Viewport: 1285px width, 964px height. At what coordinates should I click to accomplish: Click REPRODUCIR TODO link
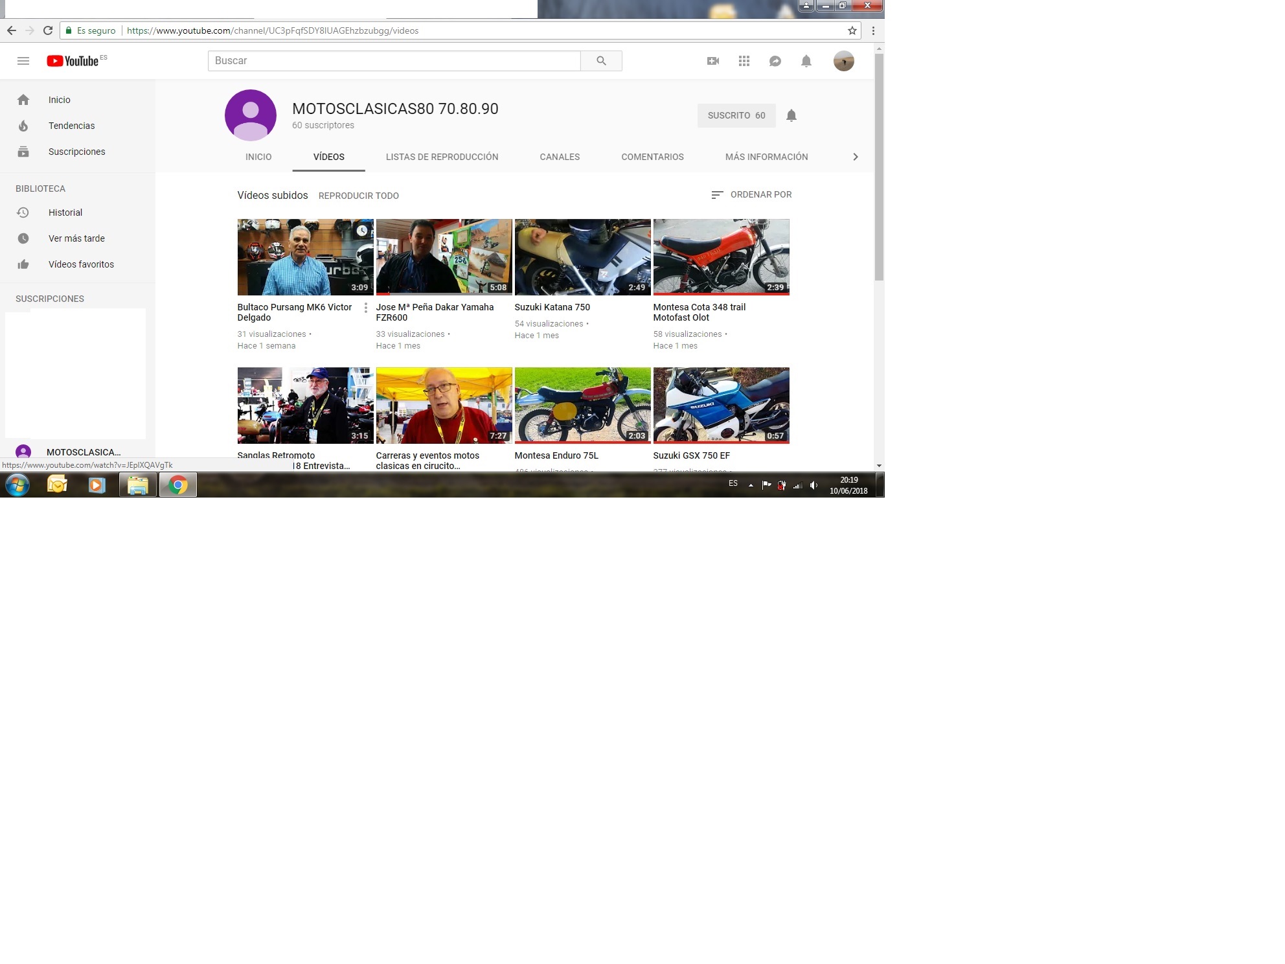359,196
